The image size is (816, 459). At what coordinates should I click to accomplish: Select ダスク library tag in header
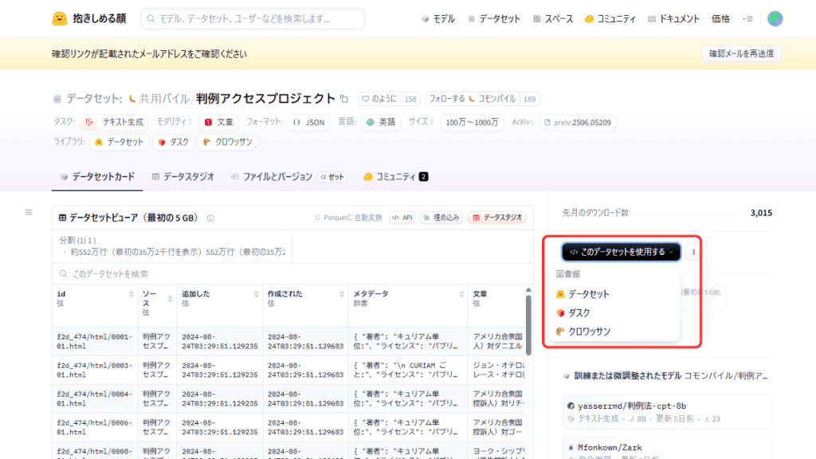click(x=173, y=142)
